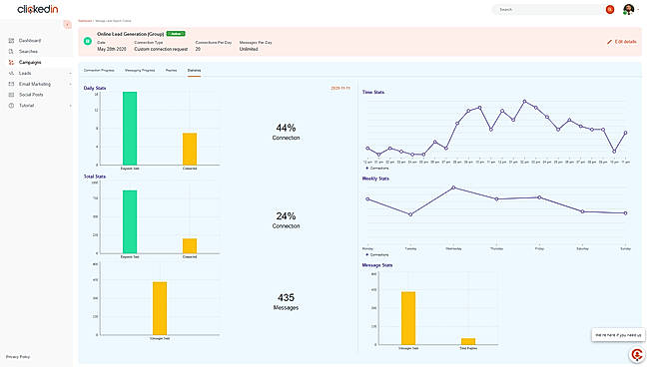Image resolution: width=653 pixels, height=367 pixels.
Task: Click the "Online Lead Generation (Group)" title
Action: [x=131, y=34]
